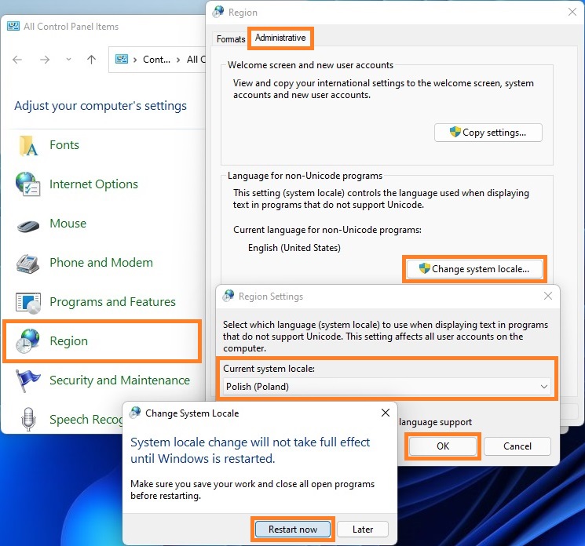Open the Internet Options link

(x=93, y=184)
